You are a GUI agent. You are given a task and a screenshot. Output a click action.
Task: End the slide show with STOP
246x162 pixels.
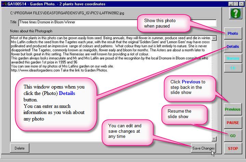233,148
